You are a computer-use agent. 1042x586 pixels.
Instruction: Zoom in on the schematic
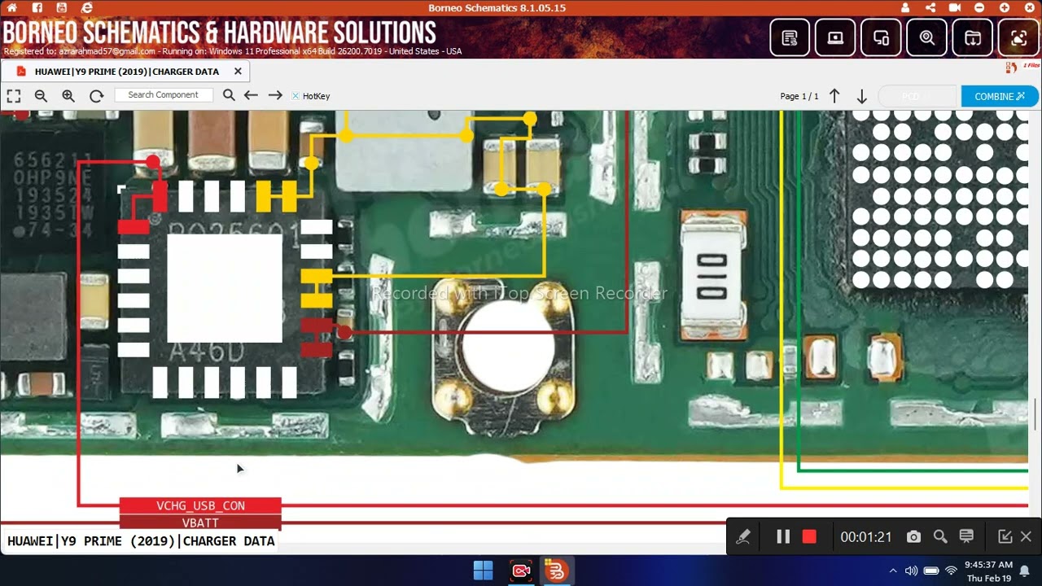pos(68,96)
